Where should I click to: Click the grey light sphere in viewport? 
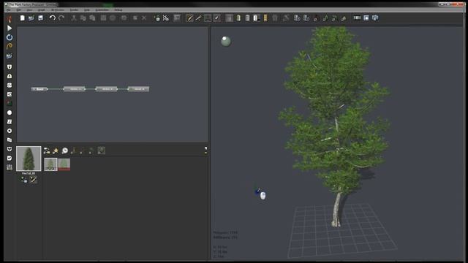pos(226,41)
